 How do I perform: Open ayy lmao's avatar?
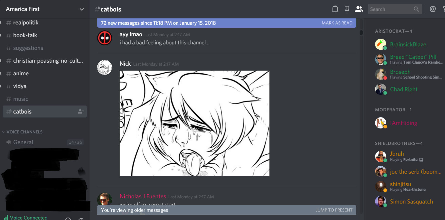point(105,38)
